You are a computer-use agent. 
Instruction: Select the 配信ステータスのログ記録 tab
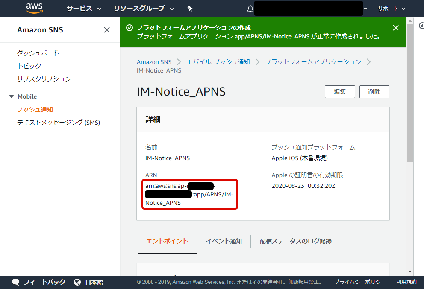click(x=295, y=241)
